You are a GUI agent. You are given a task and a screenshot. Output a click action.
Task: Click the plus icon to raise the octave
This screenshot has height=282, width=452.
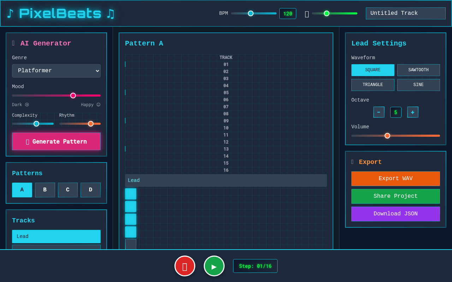pyautogui.click(x=412, y=112)
